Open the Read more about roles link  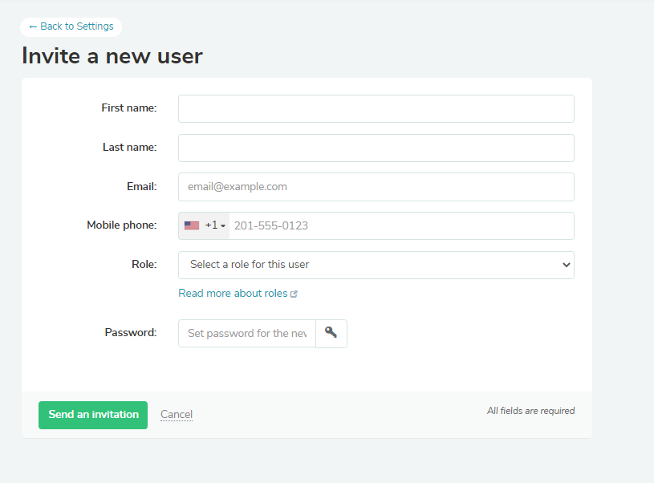click(233, 294)
